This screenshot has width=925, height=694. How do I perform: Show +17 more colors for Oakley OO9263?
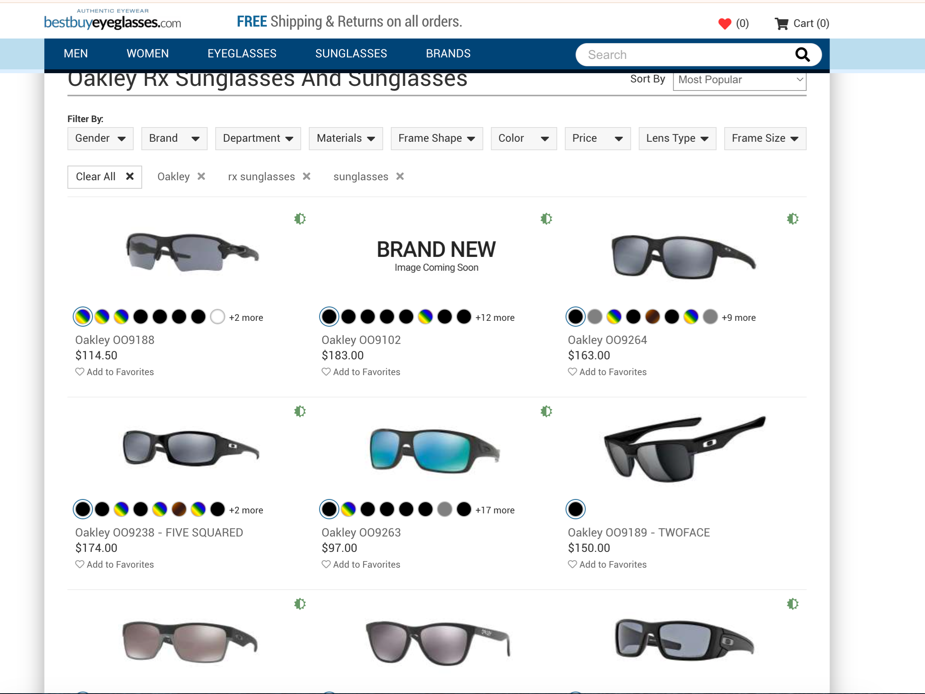495,510
